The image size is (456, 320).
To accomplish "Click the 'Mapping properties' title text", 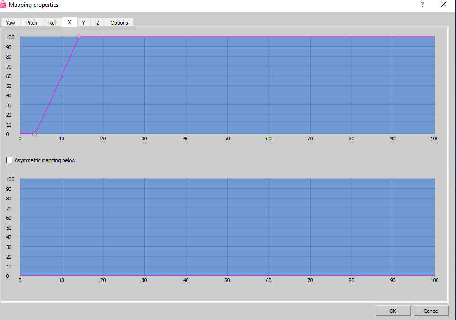I will pos(34,5).
